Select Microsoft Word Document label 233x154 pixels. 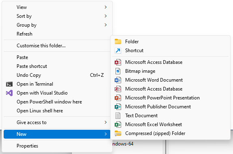[x=154, y=80]
